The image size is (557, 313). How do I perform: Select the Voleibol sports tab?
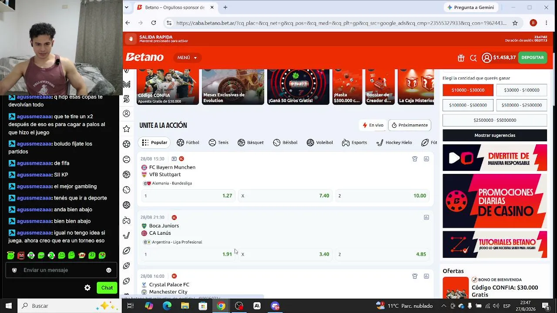coord(320,143)
